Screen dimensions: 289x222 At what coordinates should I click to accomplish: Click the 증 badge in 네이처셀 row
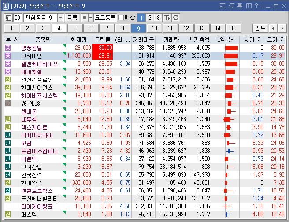coord(8,72)
